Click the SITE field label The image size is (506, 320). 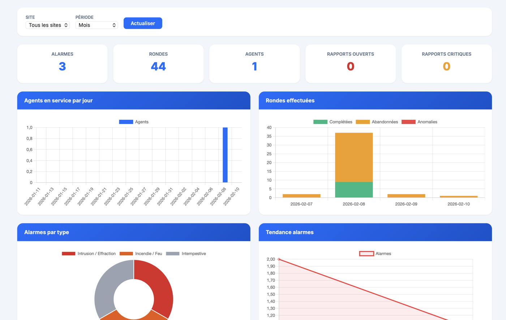click(30, 17)
